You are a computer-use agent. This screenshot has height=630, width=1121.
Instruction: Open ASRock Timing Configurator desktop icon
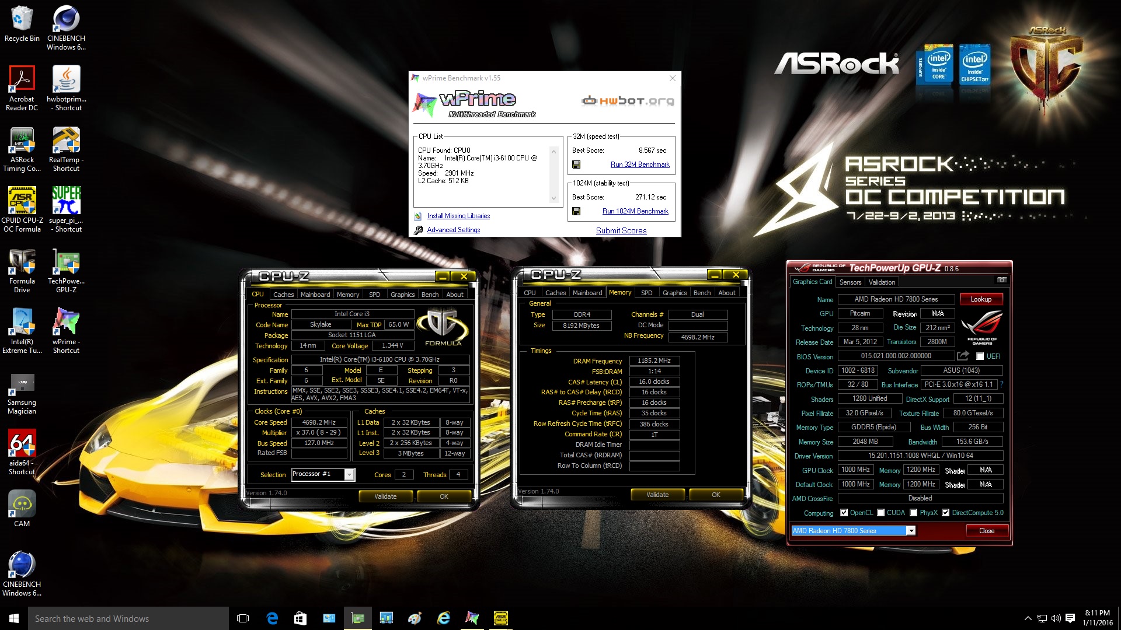tap(22, 149)
